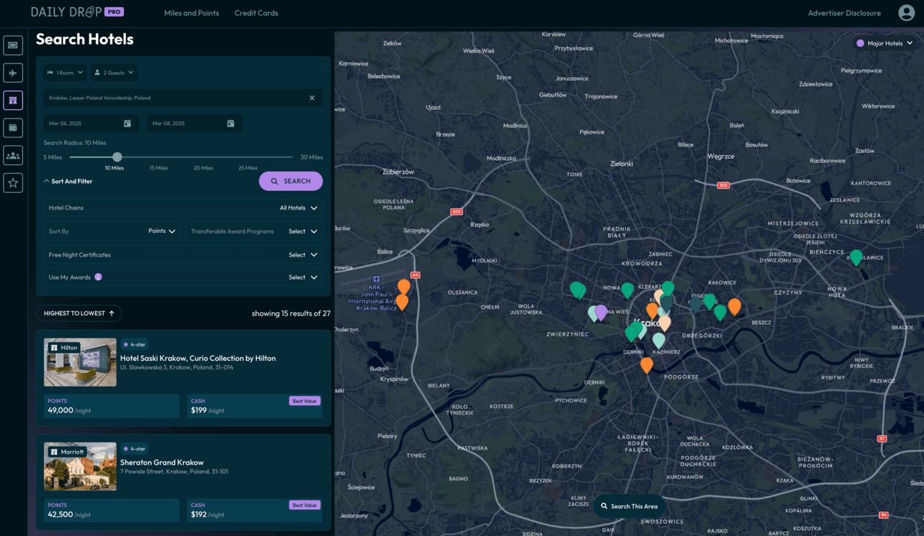
Task: Click the purple map pin near Nowa Wieś
Action: click(x=601, y=312)
